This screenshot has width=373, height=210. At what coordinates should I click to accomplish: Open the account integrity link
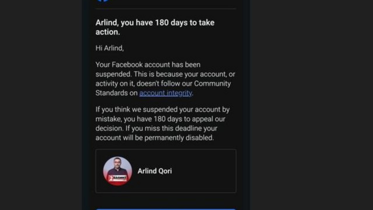[166, 93]
